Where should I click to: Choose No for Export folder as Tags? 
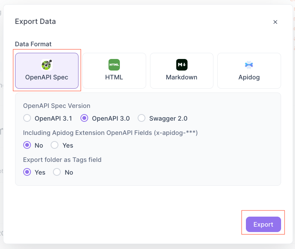[57, 172]
